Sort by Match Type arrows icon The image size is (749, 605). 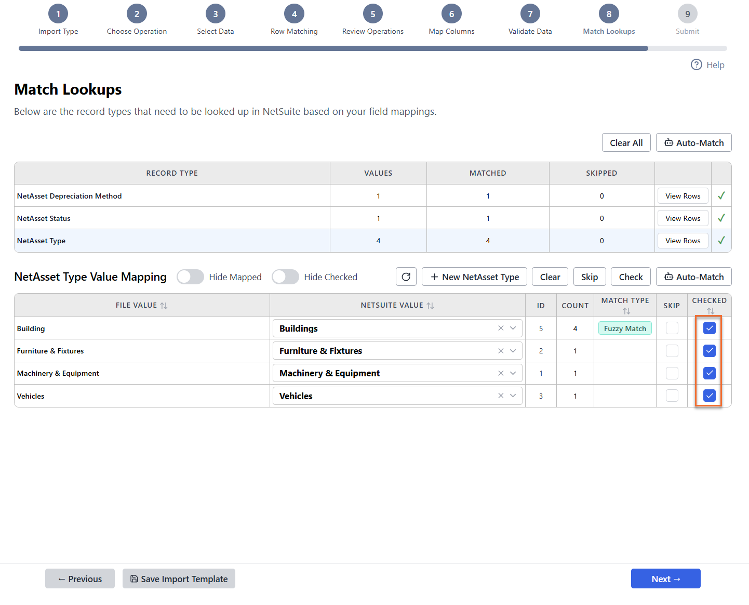[x=626, y=311]
